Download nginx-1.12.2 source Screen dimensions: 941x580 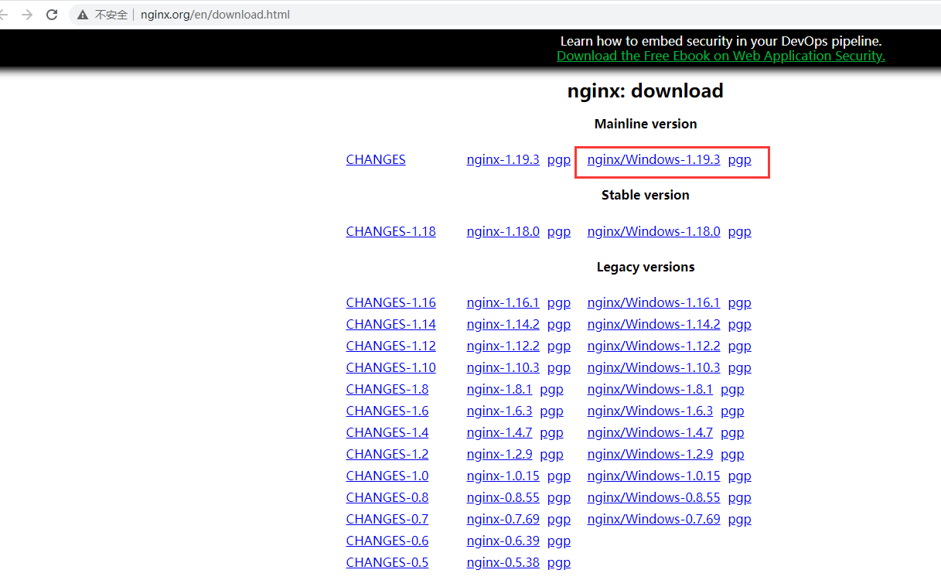click(503, 346)
